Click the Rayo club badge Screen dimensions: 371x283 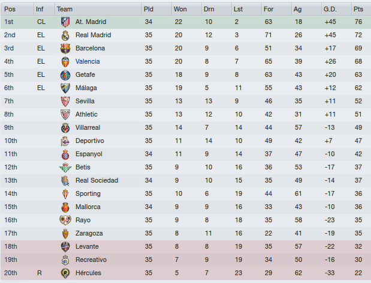[65, 221]
